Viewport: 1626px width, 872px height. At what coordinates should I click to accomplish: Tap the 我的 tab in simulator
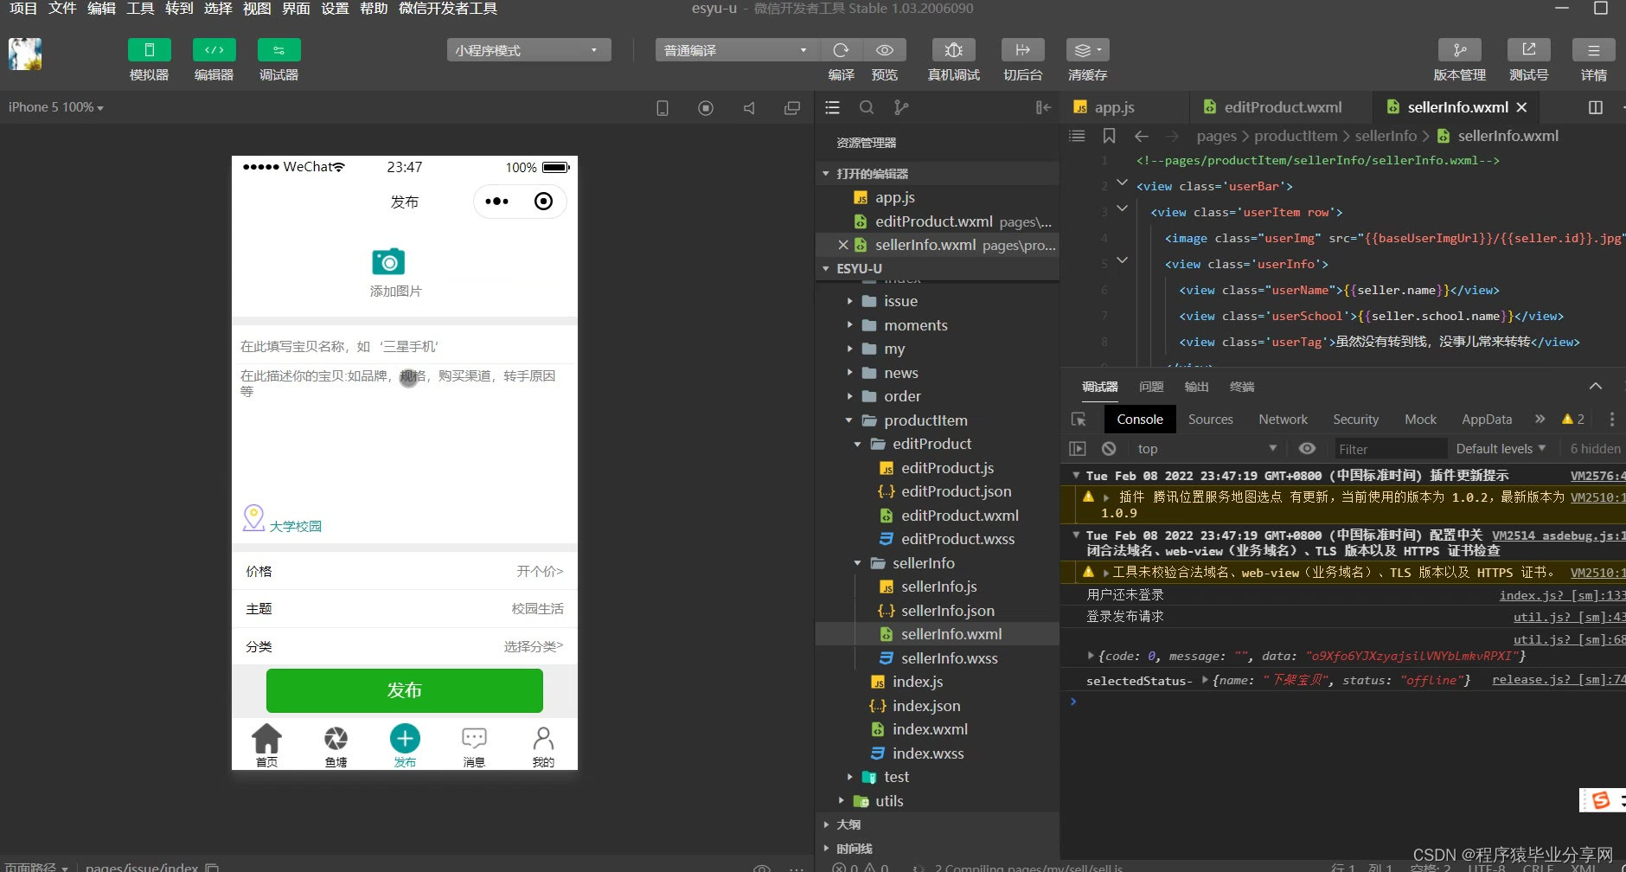(543, 745)
